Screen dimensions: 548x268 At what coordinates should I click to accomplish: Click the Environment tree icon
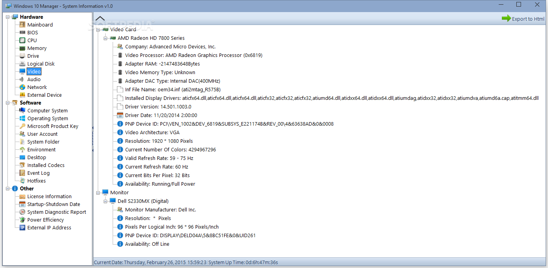click(22, 149)
